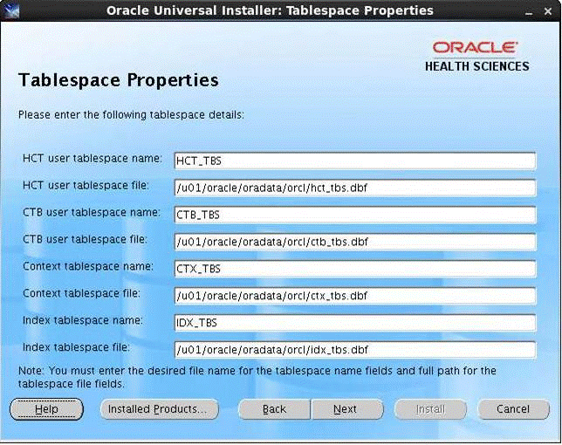This screenshot has width=562, height=445.
Task: Focus the CTB user tablespace file field
Action: pos(355,242)
